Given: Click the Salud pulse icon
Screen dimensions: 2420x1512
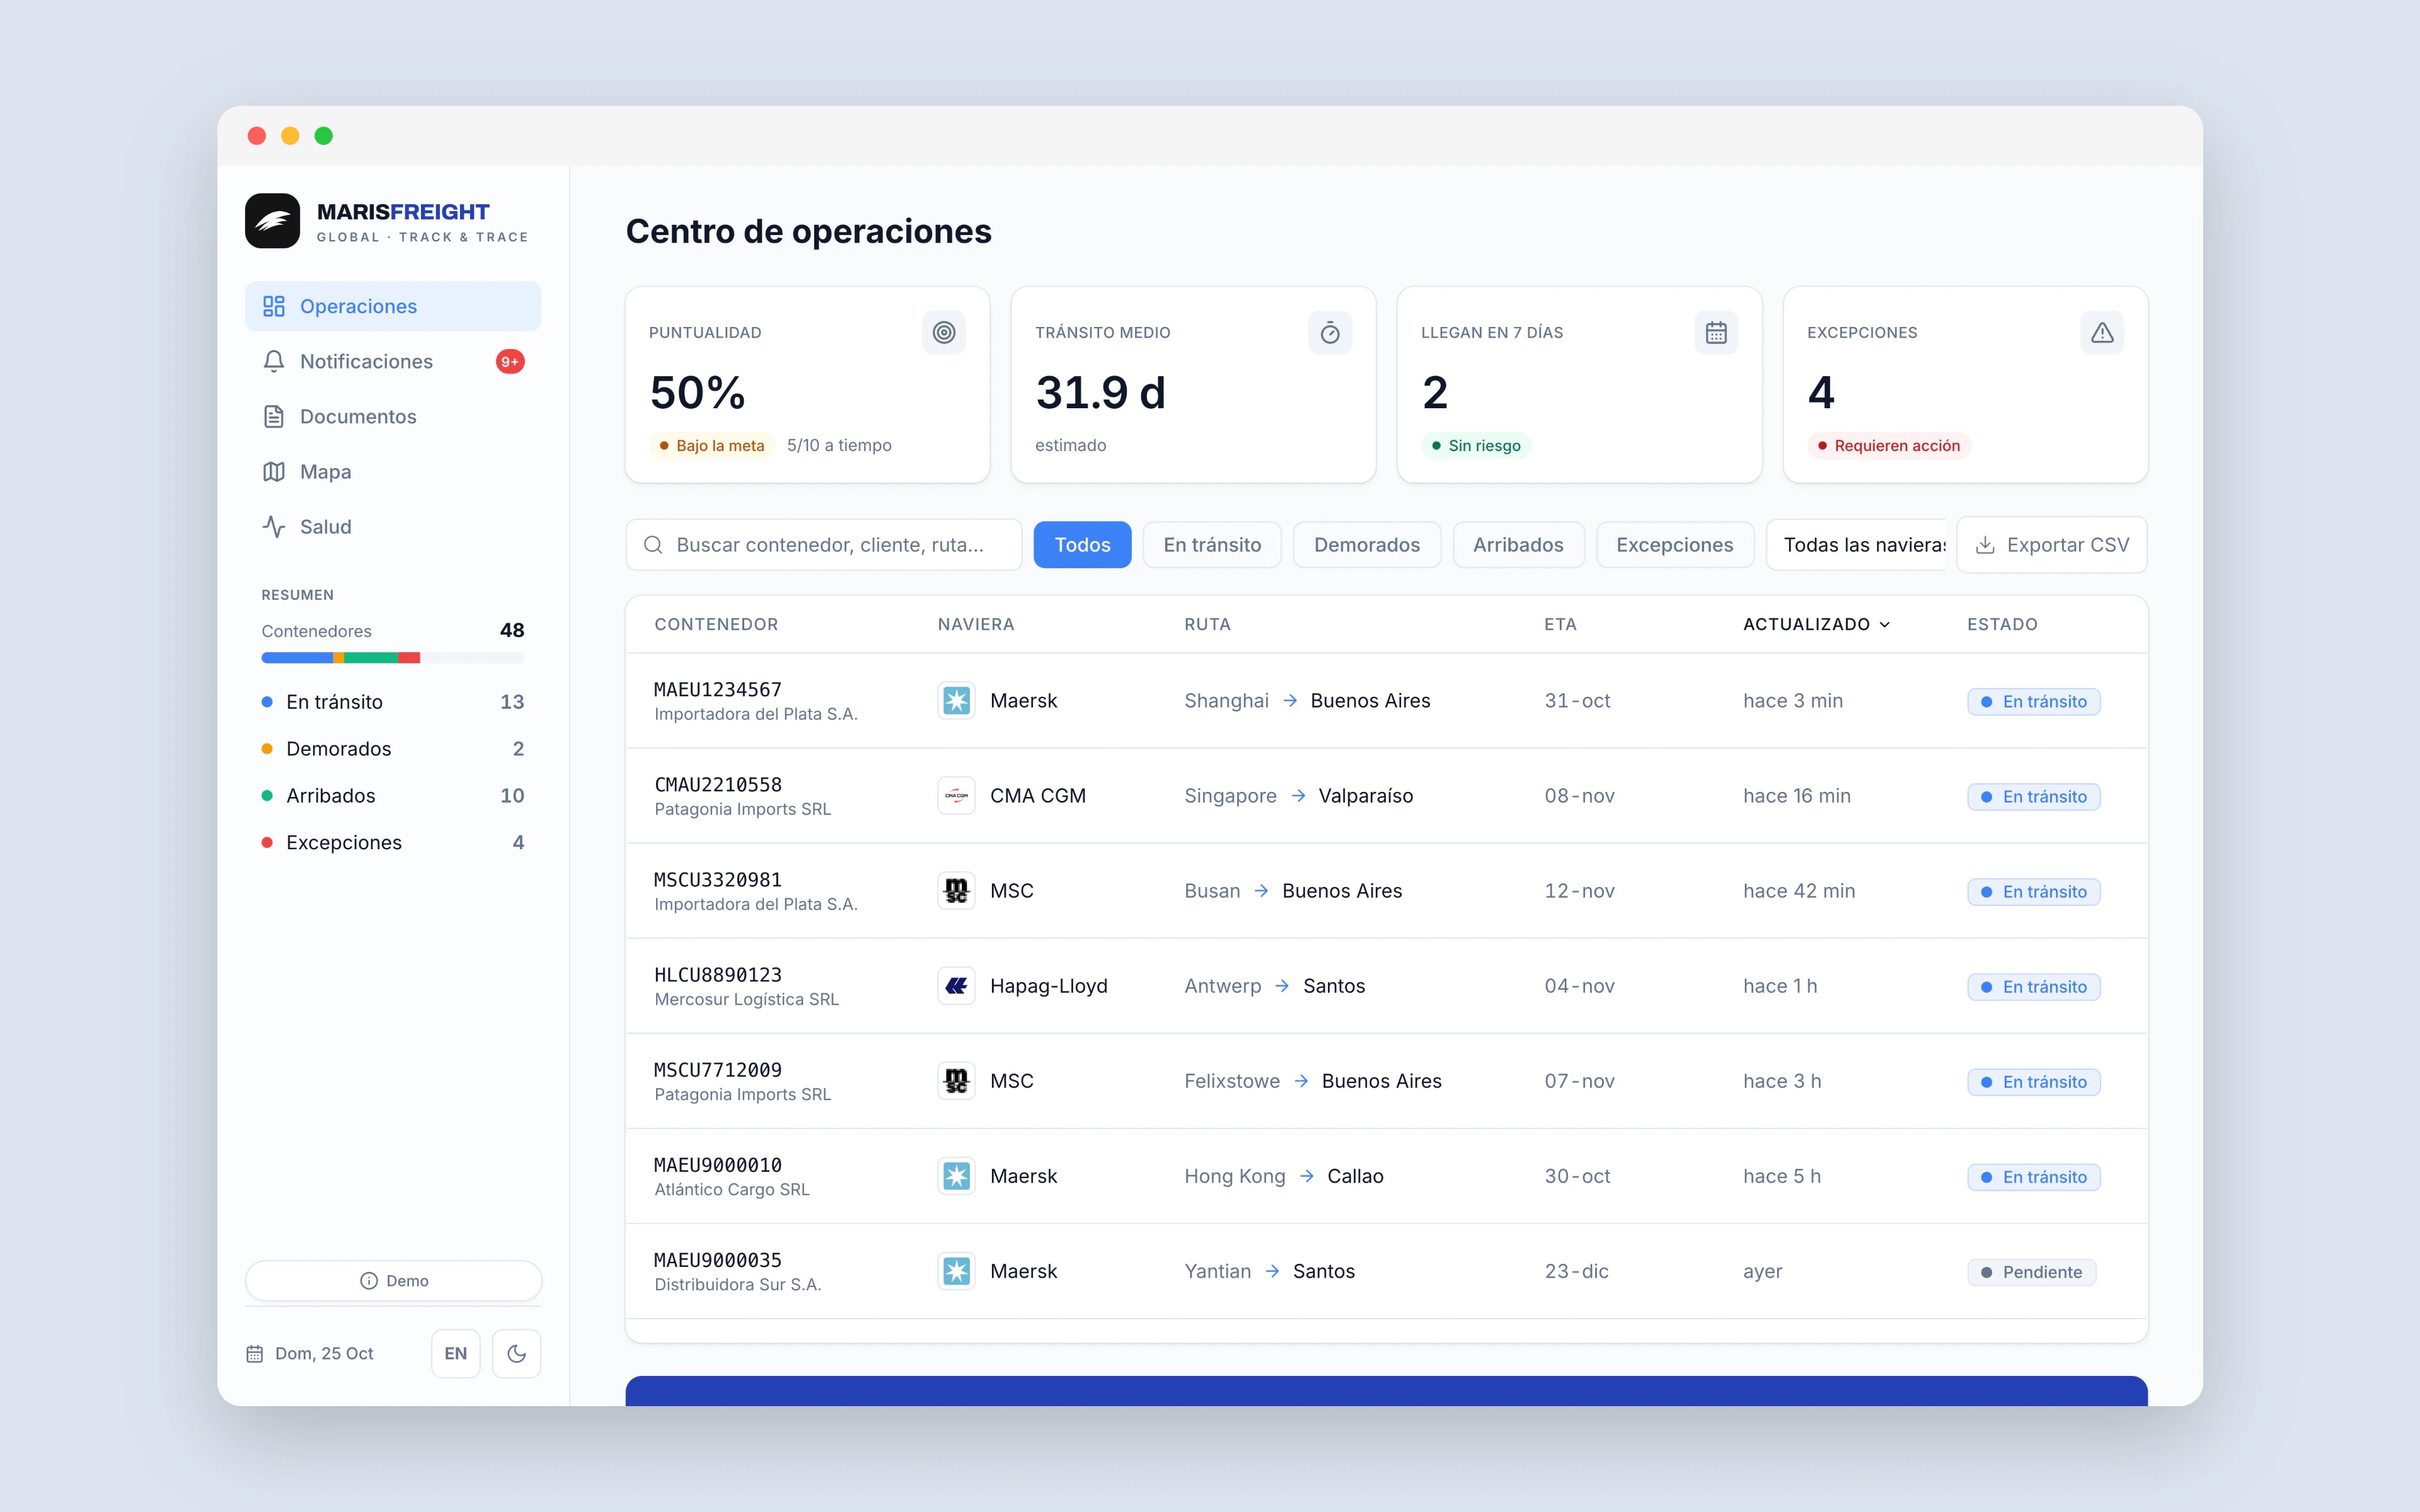Looking at the screenshot, I should 274,526.
